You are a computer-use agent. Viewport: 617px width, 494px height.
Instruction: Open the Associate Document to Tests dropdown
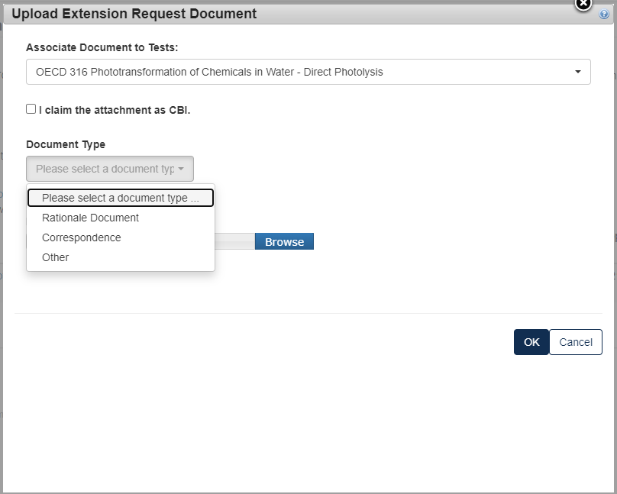coord(308,73)
